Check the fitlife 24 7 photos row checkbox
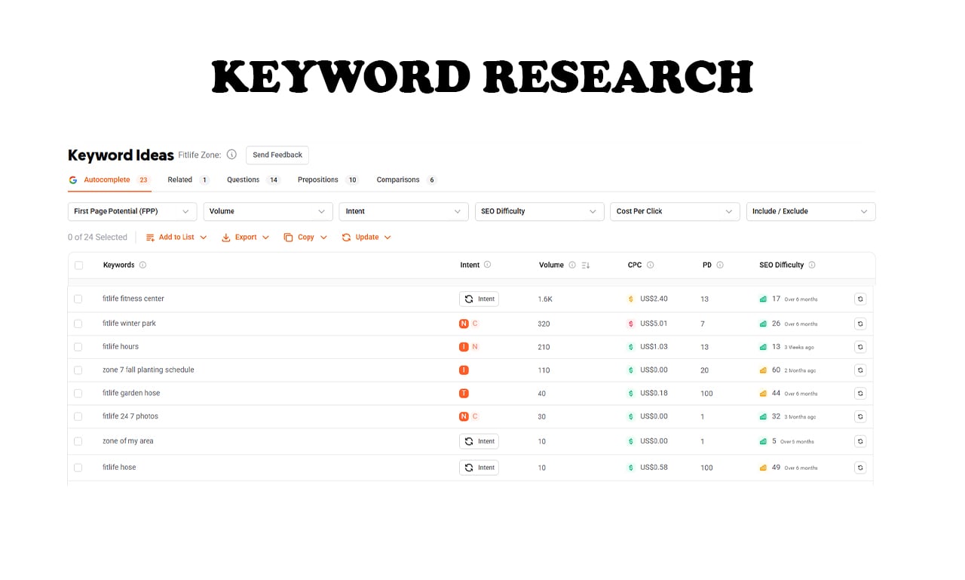Image resolution: width=965 pixels, height=580 pixels. tap(78, 417)
